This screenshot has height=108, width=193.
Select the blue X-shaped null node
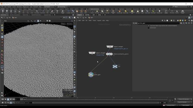point(115,67)
